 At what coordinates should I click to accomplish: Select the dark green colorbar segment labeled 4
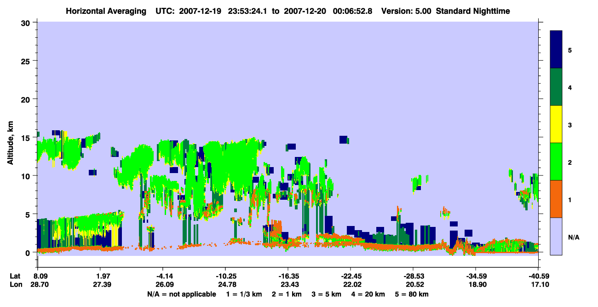[556, 87]
